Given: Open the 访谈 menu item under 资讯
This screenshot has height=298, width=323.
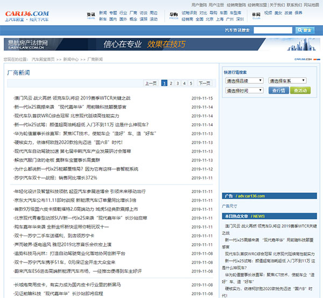Looking at the screenshot, I should point(143,13).
